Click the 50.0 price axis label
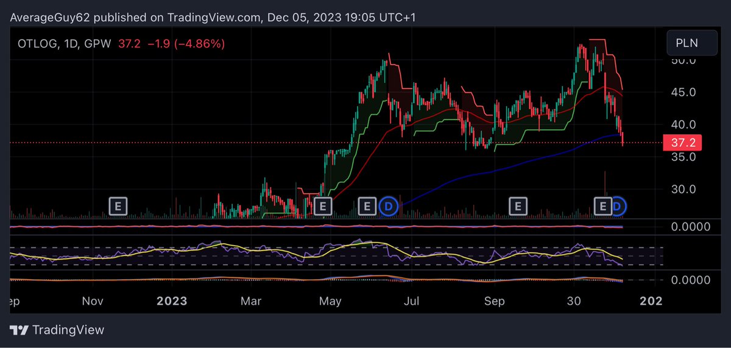The image size is (731, 348). point(683,60)
